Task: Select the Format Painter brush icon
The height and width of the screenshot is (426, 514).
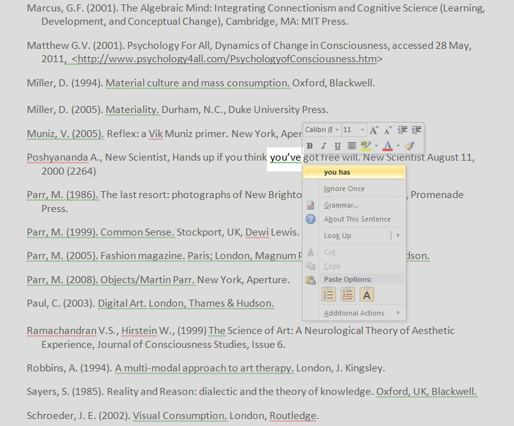Action: pos(409,146)
